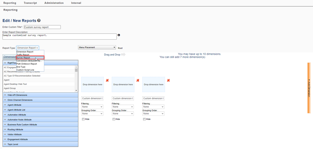This screenshot has width=313, height=149.
Task: Click the Enter Custom Title text field
Action: pyautogui.click(x=42, y=27)
